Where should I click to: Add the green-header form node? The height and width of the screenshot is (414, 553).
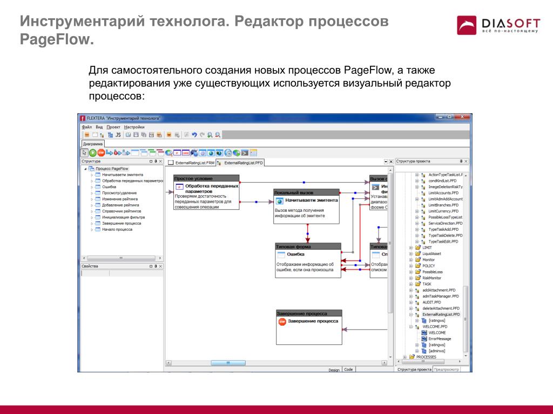coord(152,153)
